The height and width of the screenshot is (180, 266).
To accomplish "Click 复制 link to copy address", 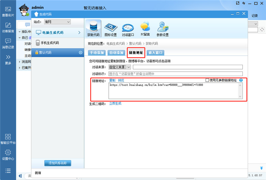I will [x=112, y=80].
